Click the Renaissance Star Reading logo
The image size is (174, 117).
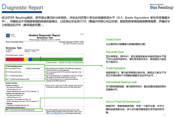pos(162,7)
